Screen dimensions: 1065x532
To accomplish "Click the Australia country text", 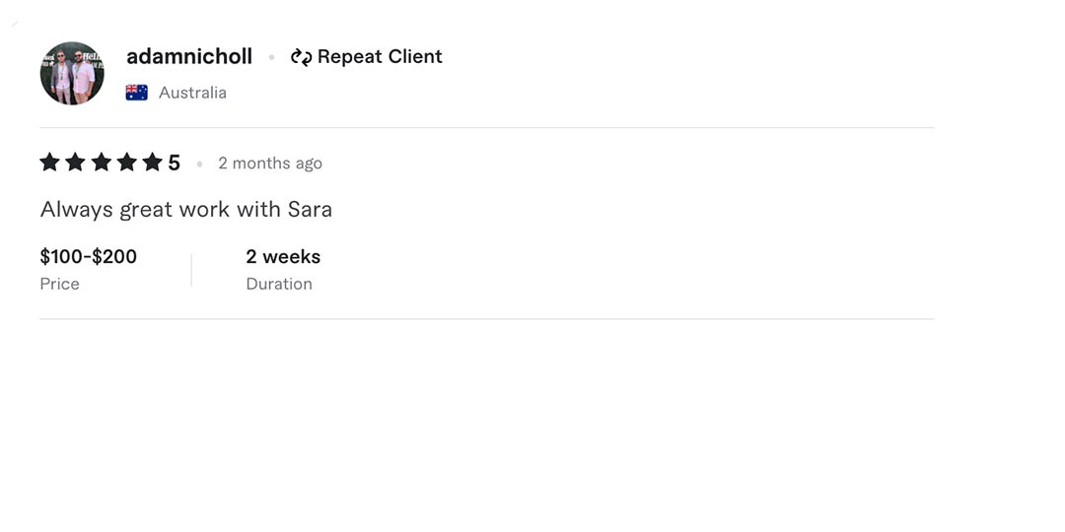I will (x=192, y=93).
